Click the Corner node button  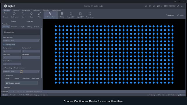(7, 78)
